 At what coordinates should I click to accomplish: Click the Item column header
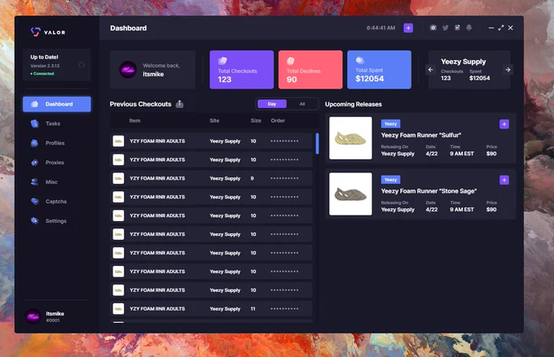coord(134,120)
